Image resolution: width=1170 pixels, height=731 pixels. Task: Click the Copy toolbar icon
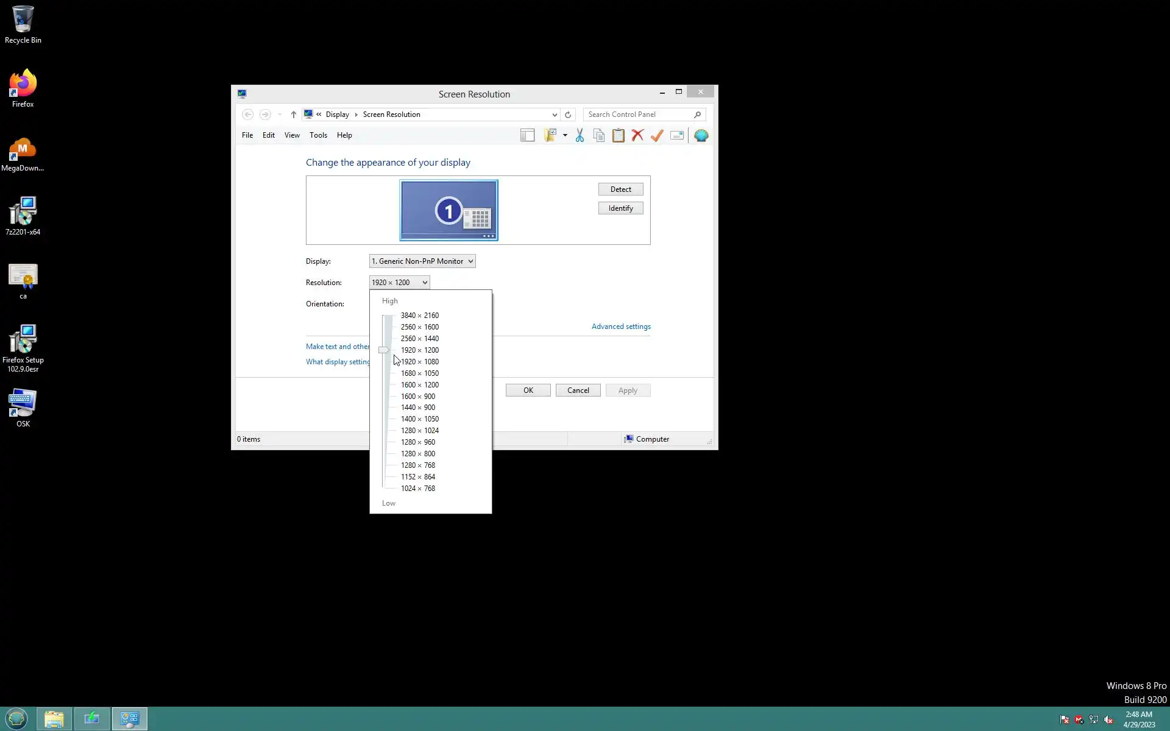(599, 135)
